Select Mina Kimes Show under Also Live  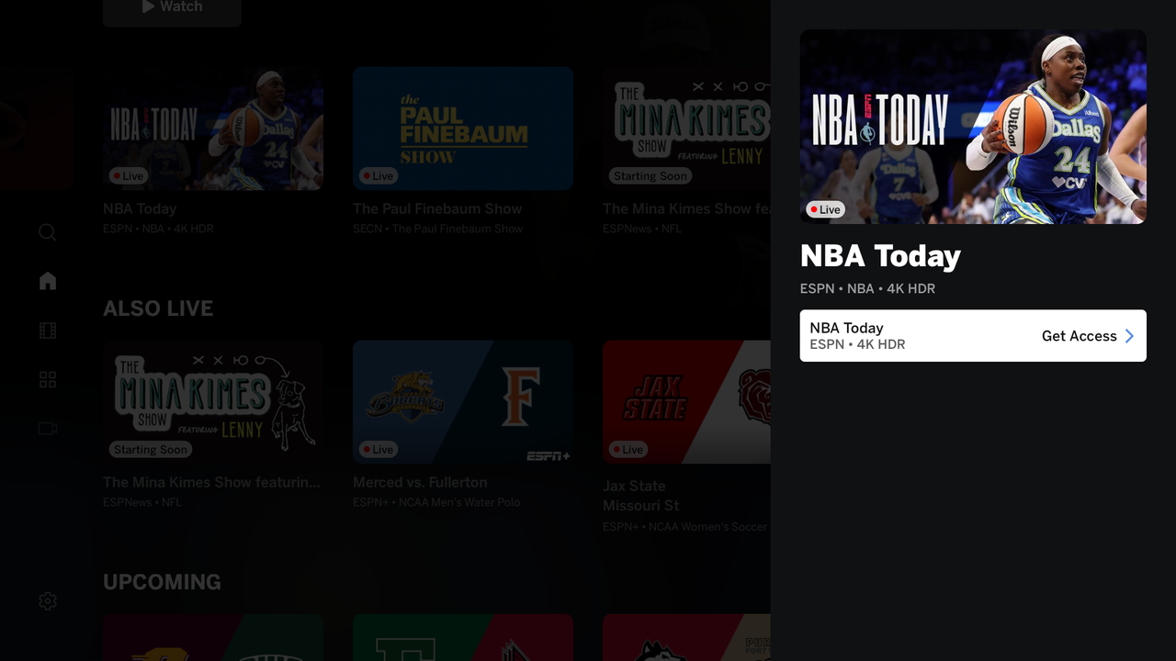pos(213,402)
